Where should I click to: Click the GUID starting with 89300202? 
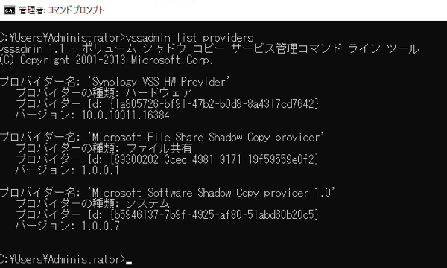click(x=215, y=159)
